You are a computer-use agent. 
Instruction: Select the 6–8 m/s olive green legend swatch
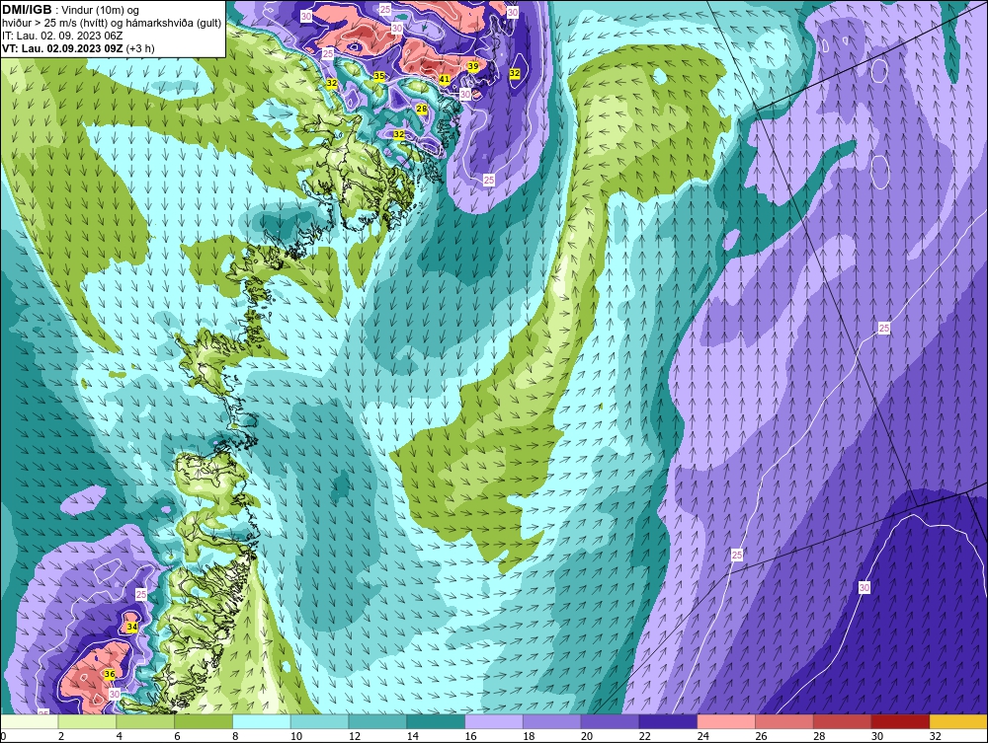click(x=204, y=721)
